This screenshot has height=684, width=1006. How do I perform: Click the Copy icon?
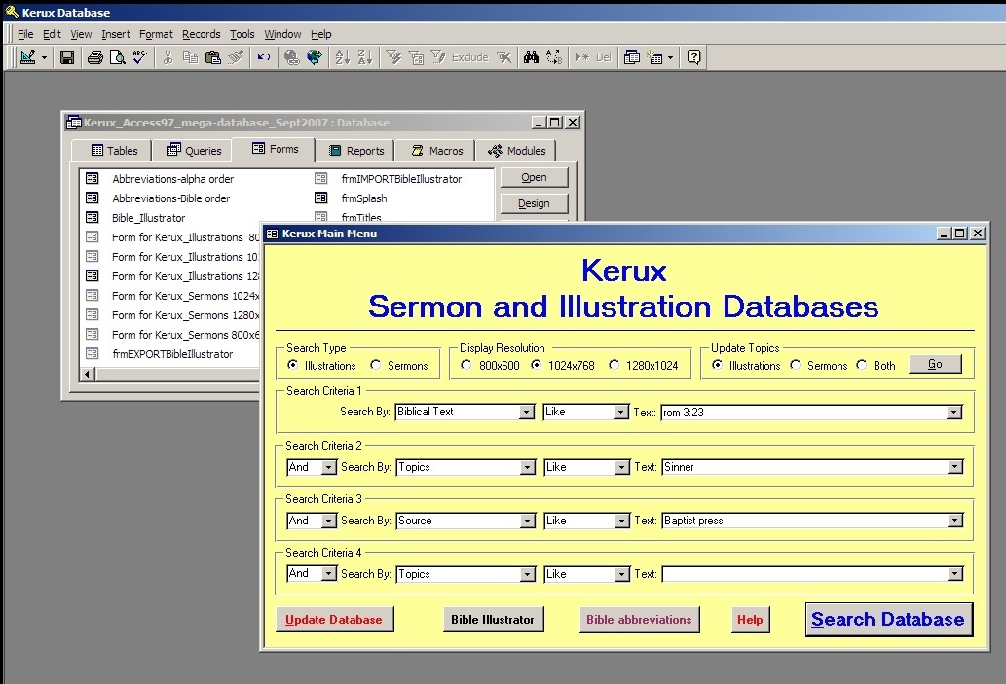point(191,57)
